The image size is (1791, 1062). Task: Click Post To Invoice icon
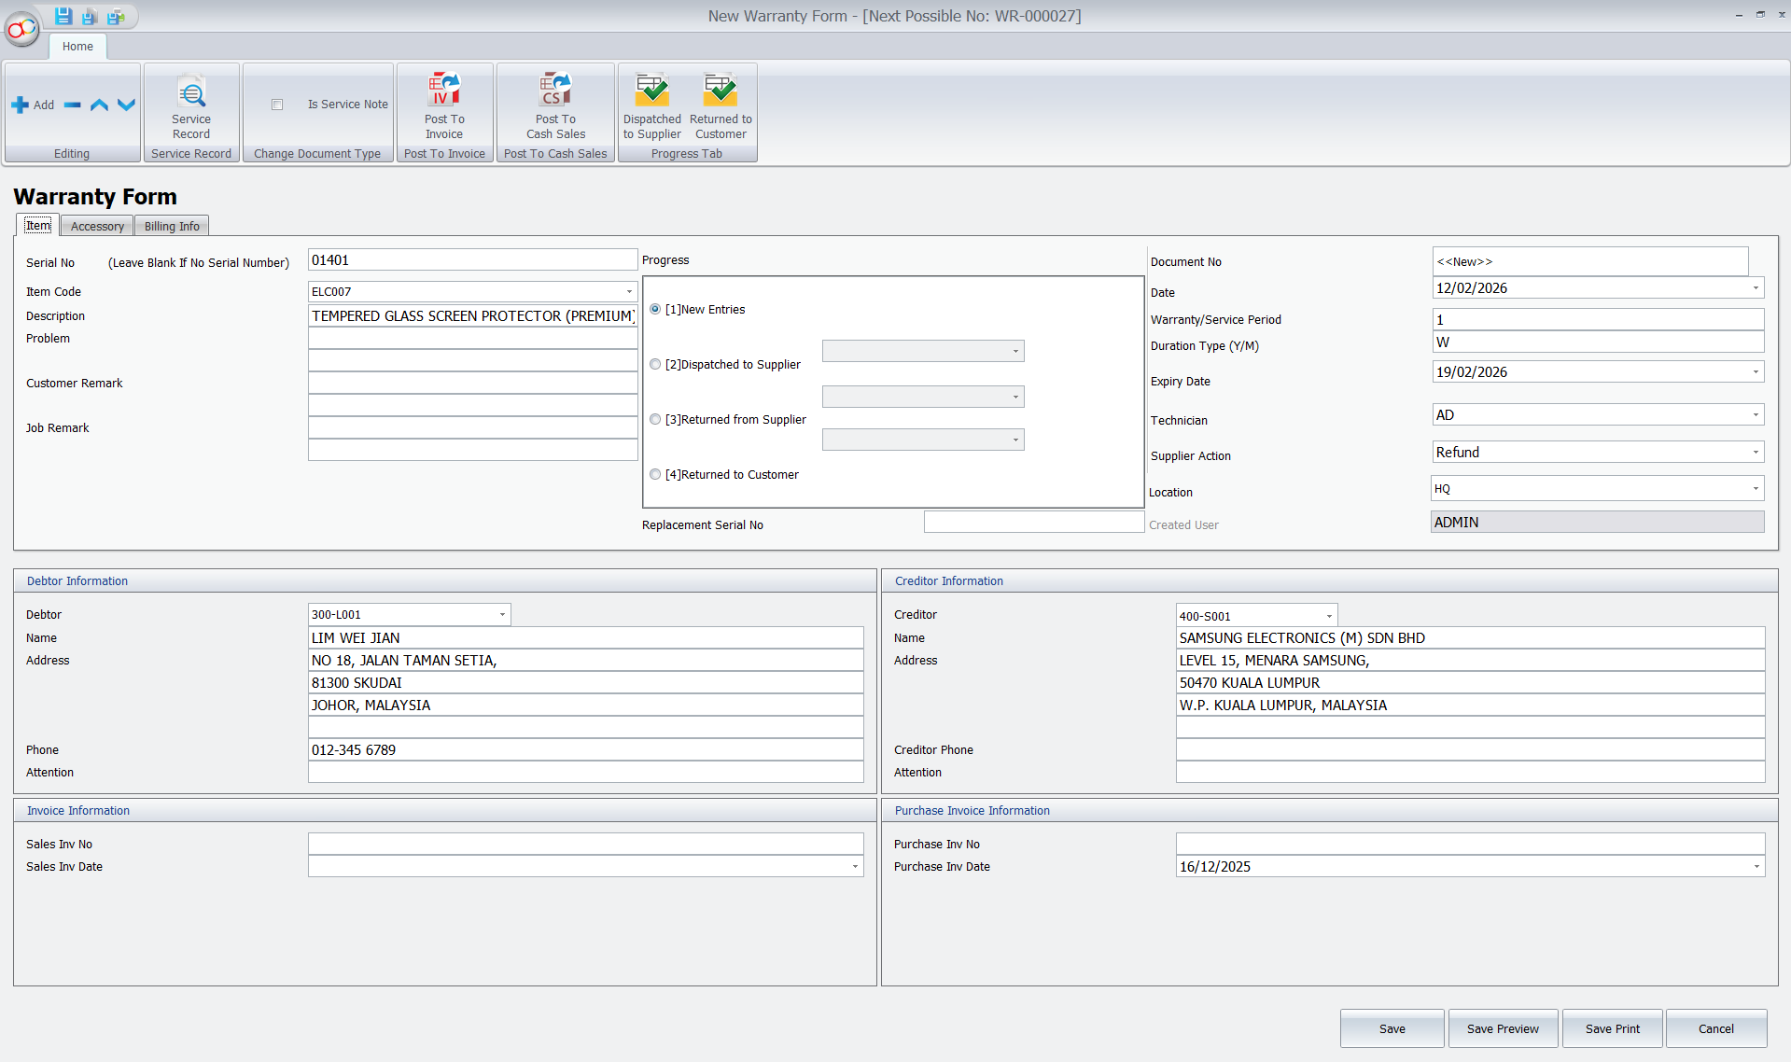[x=444, y=91]
